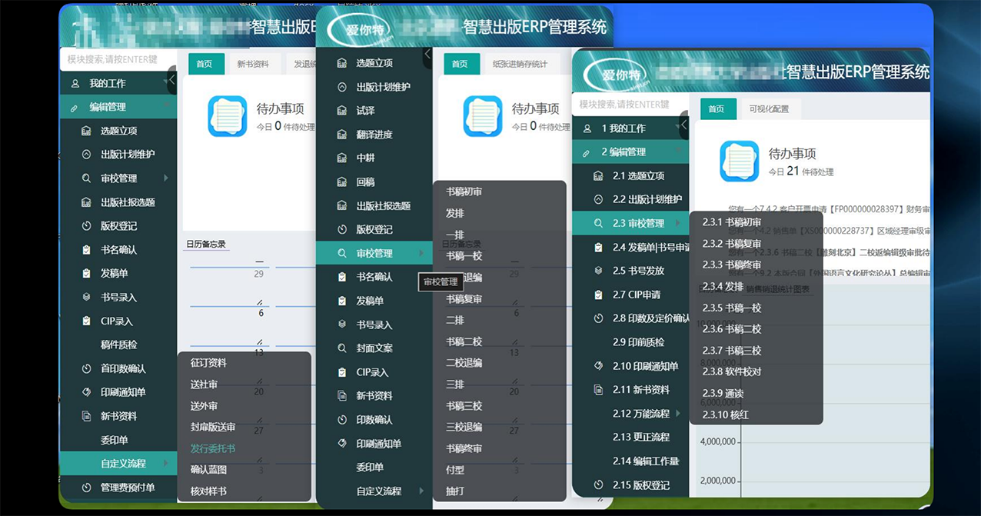Open the 7.4.2 客户开票申请 to-do link
This screenshot has height=516, width=981.
(830, 209)
